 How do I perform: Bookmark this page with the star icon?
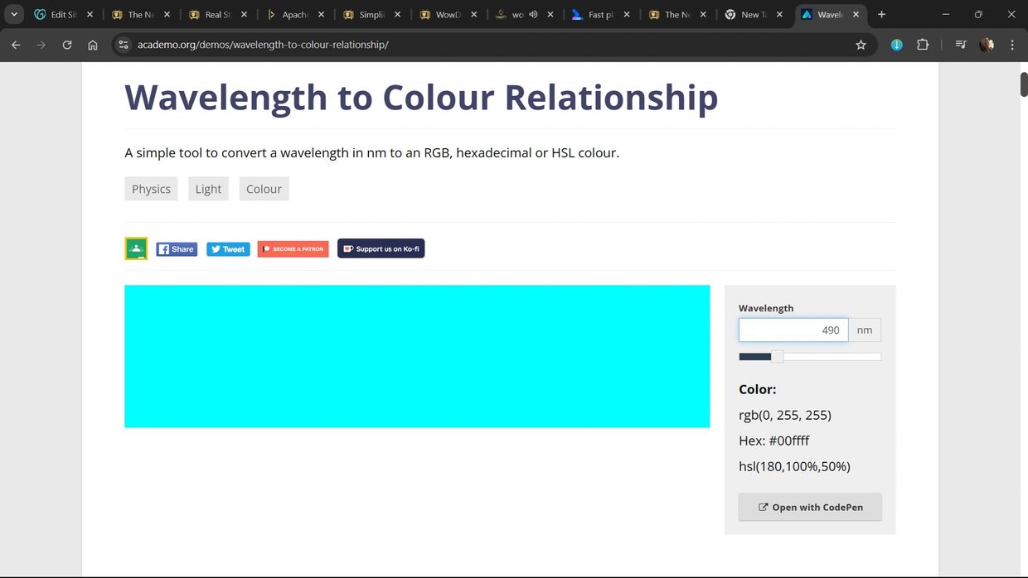[861, 45]
